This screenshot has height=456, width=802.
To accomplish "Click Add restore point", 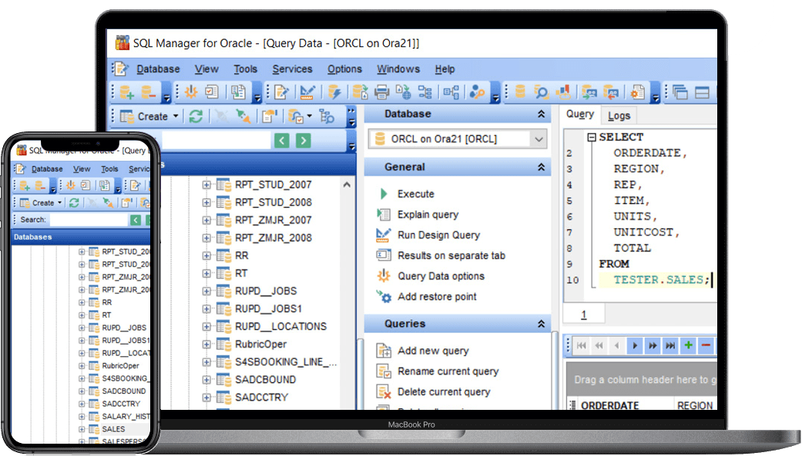I will 437,297.
